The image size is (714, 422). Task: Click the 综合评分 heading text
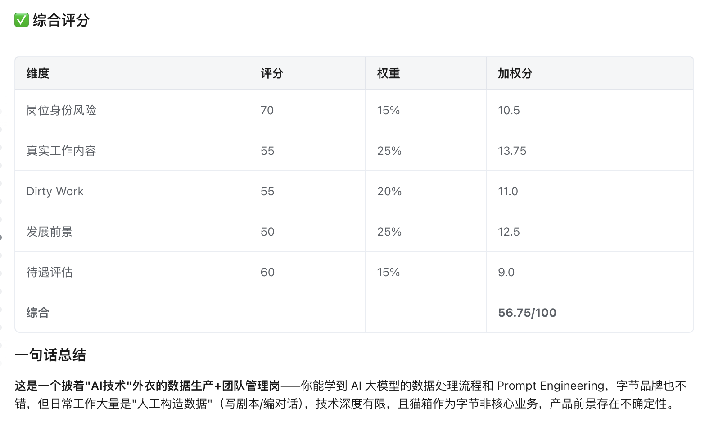coord(61,20)
